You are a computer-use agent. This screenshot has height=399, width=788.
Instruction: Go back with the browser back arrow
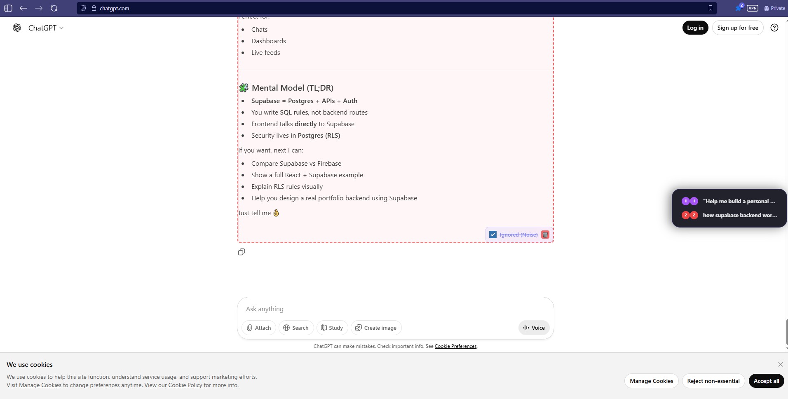tap(23, 8)
